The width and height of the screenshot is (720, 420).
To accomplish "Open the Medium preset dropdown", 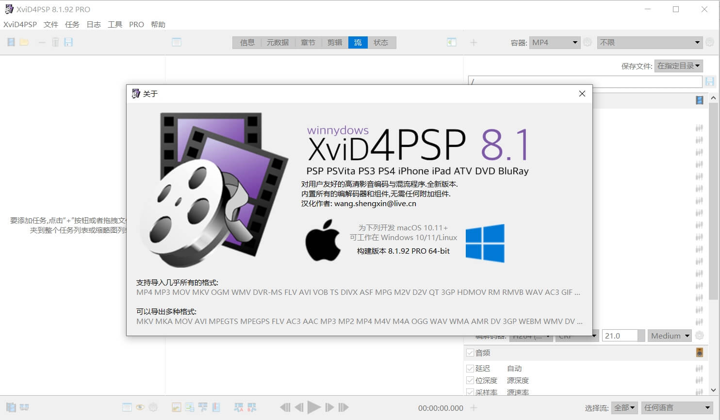I will [670, 336].
